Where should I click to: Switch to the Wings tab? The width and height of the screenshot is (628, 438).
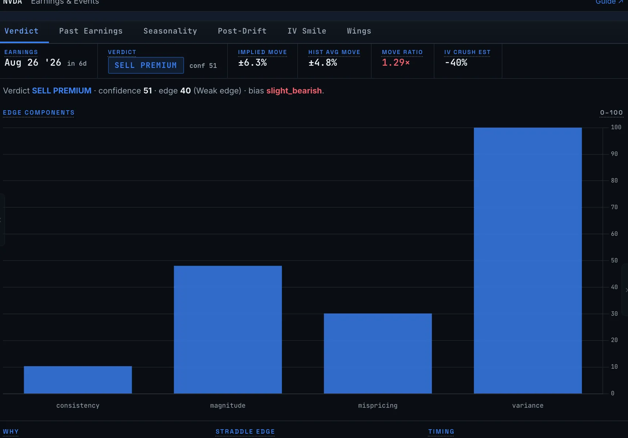359,31
